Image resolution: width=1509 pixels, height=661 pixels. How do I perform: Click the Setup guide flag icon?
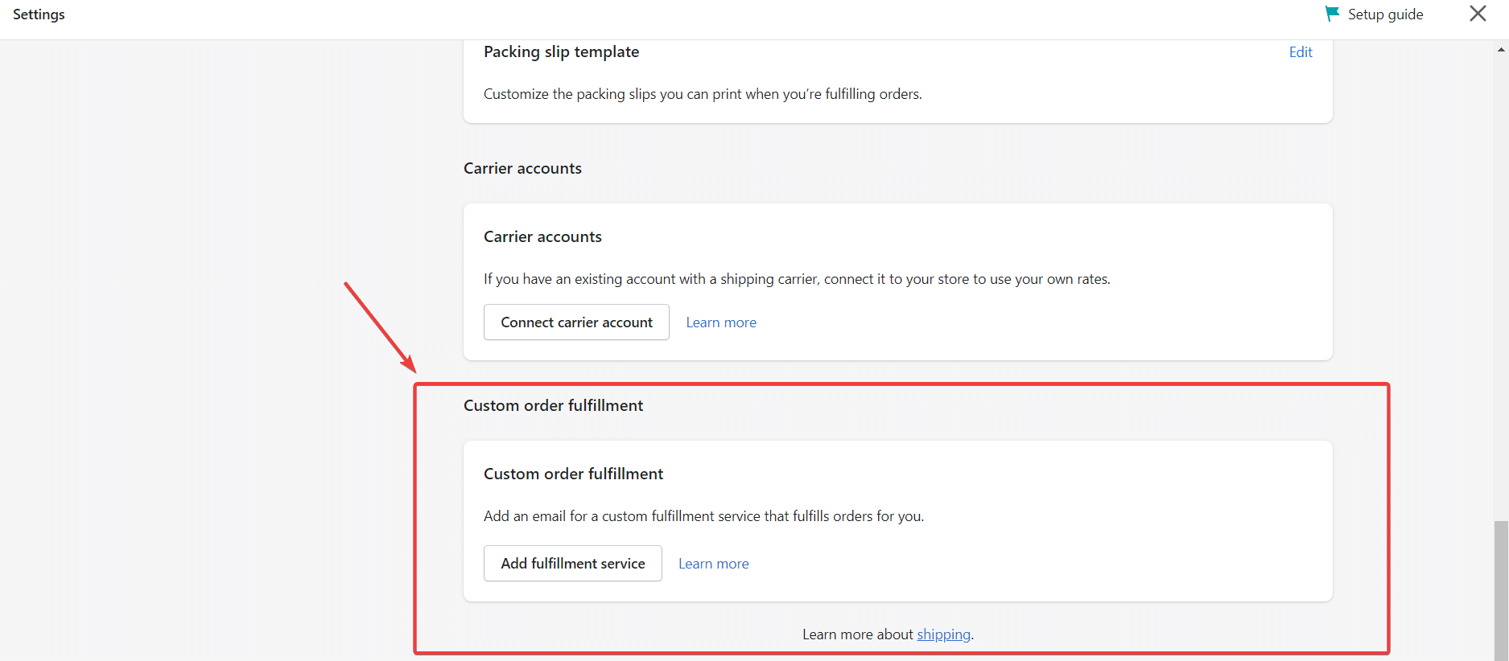pyautogui.click(x=1332, y=14)
